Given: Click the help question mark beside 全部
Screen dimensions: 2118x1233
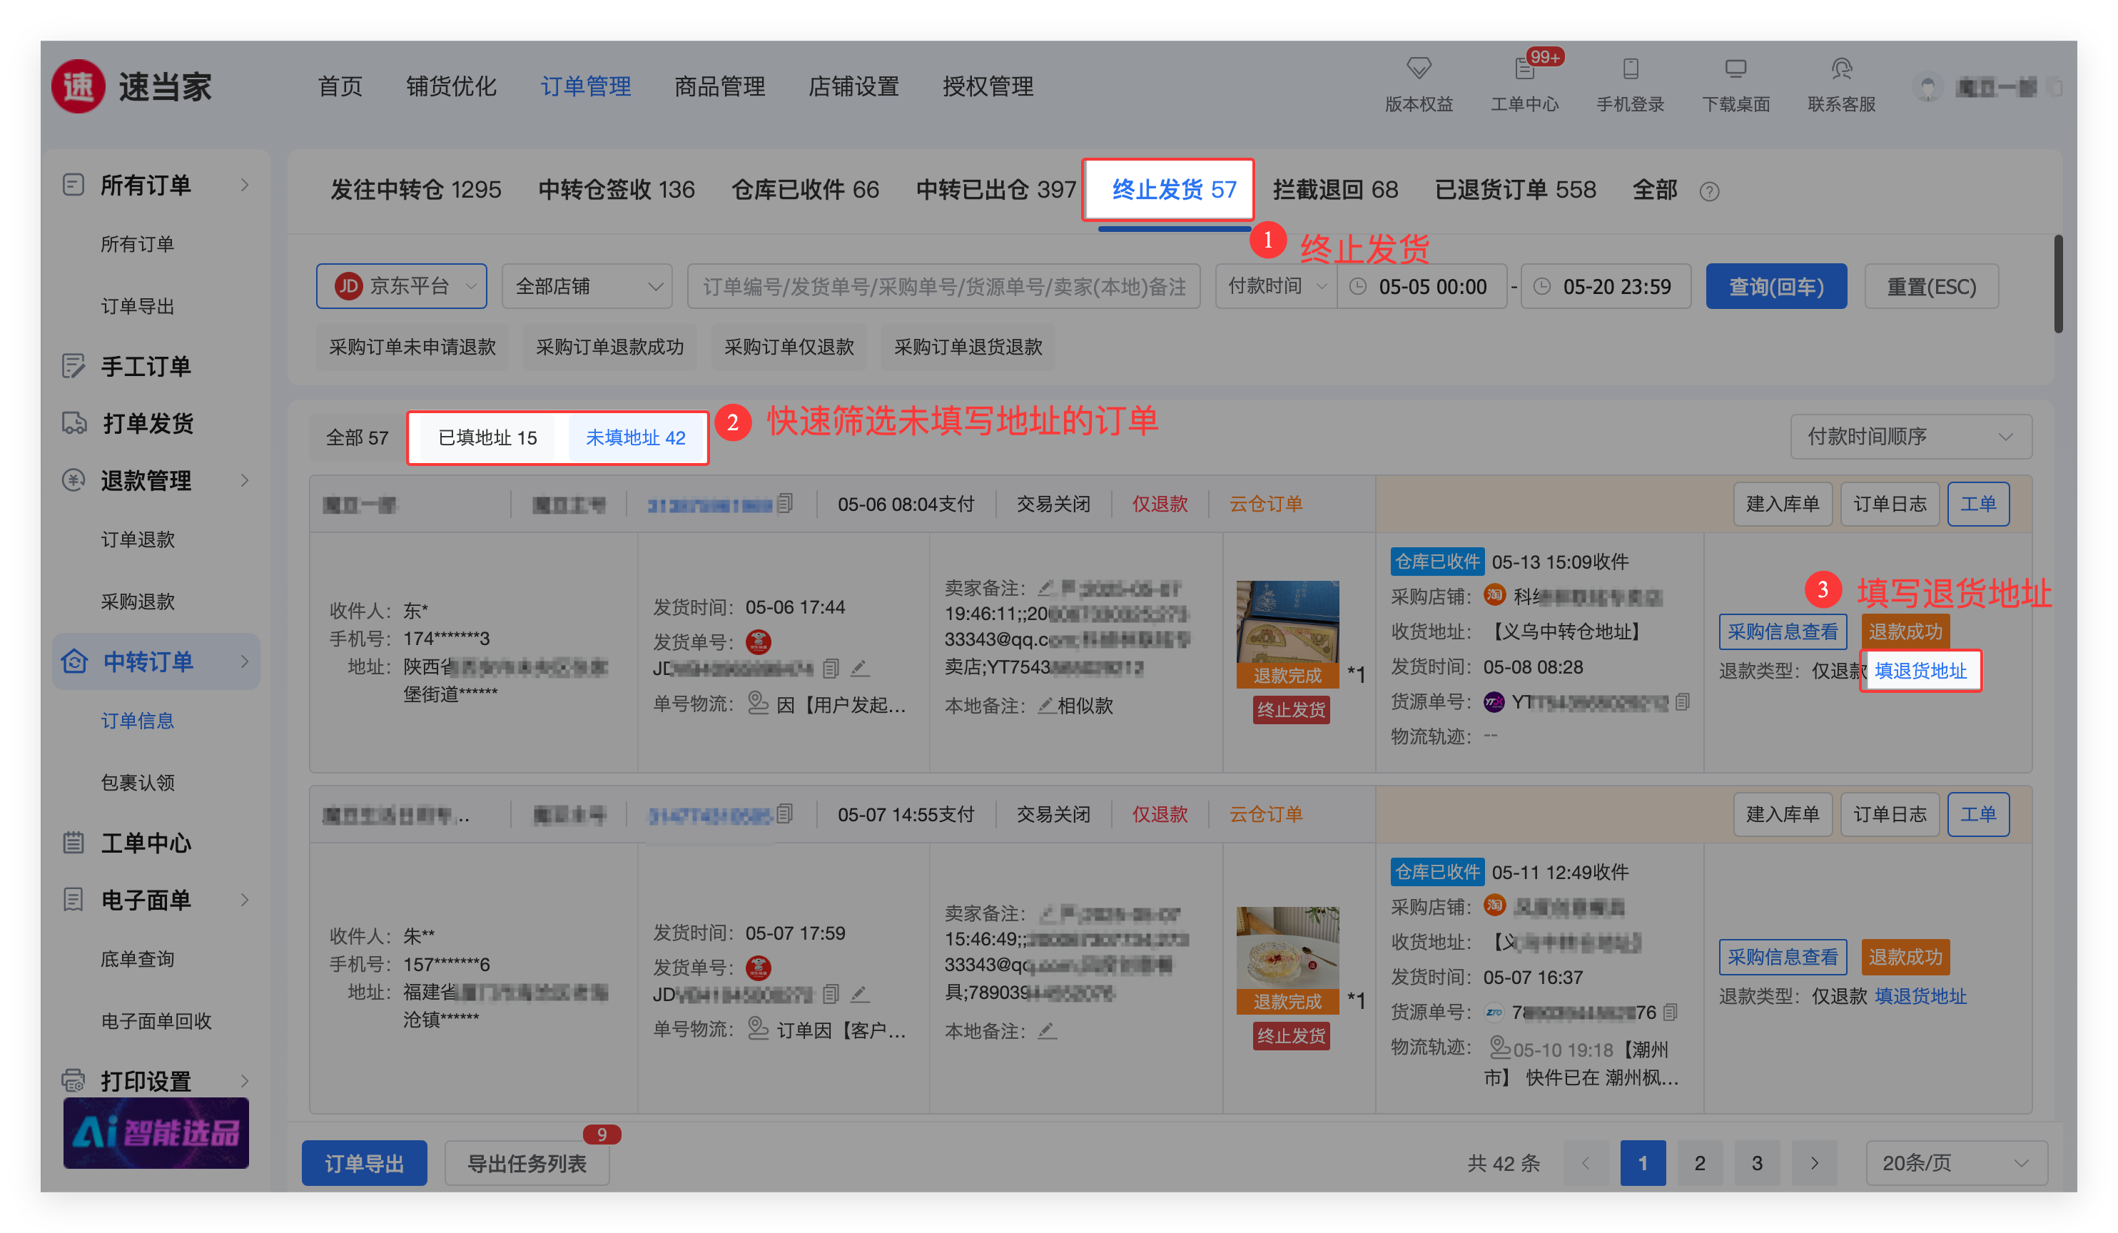Looking at the screenshot, I should pyautogui.click(x=1708, y=192).
